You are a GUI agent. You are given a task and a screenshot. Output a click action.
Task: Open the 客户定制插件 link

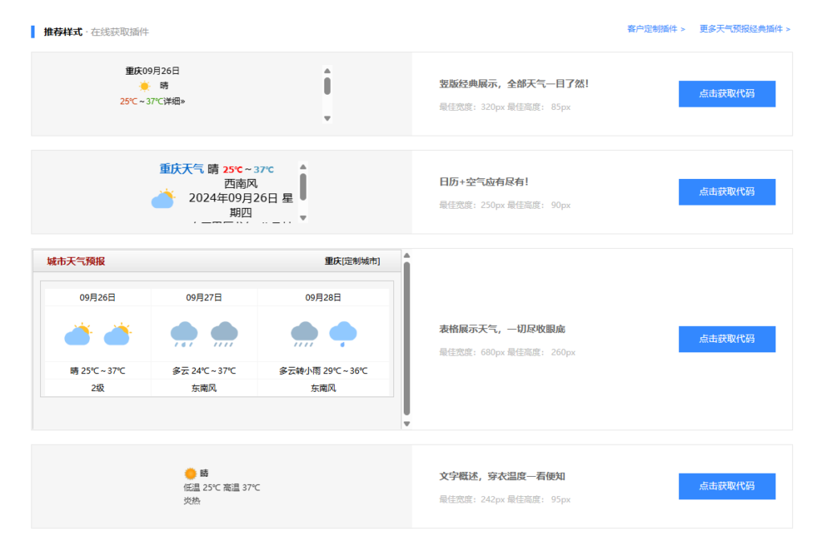[652, 27]
